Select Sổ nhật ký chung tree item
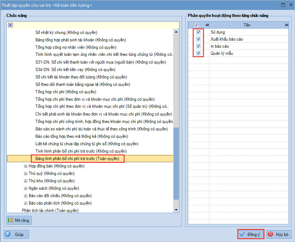 [66, 33]
